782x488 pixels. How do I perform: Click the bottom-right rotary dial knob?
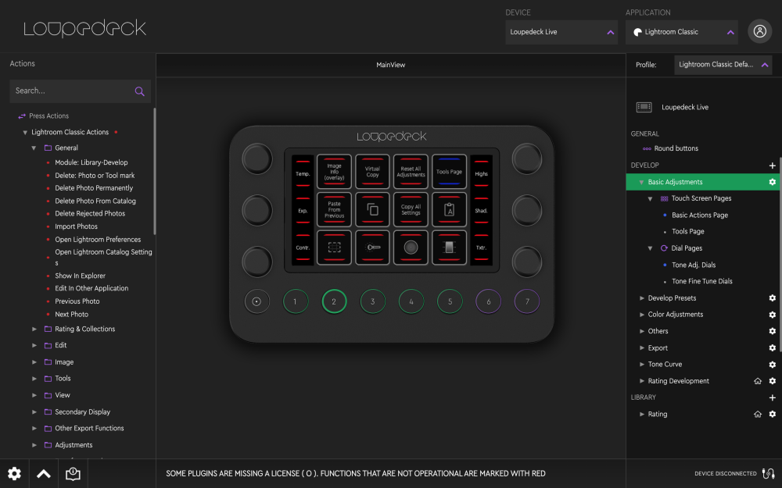pyautogui.click(x=526, y=262)
